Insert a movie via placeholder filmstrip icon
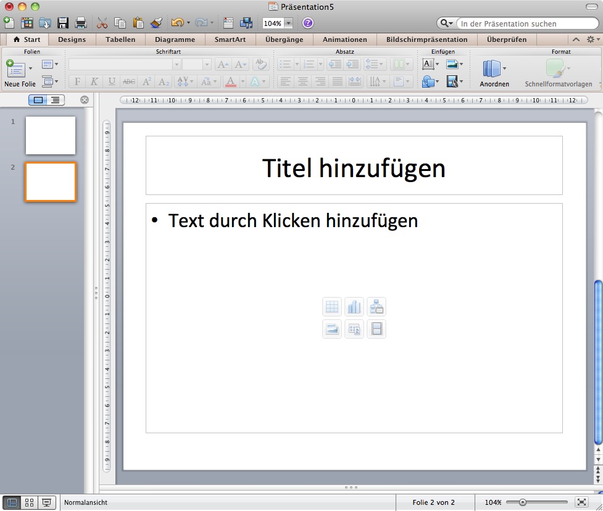This screenshot has width=603, height=511. coord(376,329)
